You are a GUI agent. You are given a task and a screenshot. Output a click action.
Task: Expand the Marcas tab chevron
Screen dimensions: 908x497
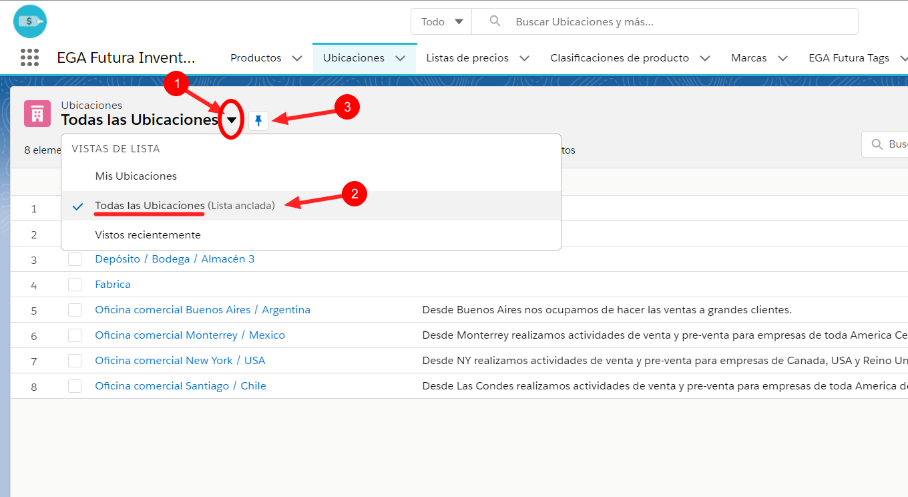[x=782, y=58]
